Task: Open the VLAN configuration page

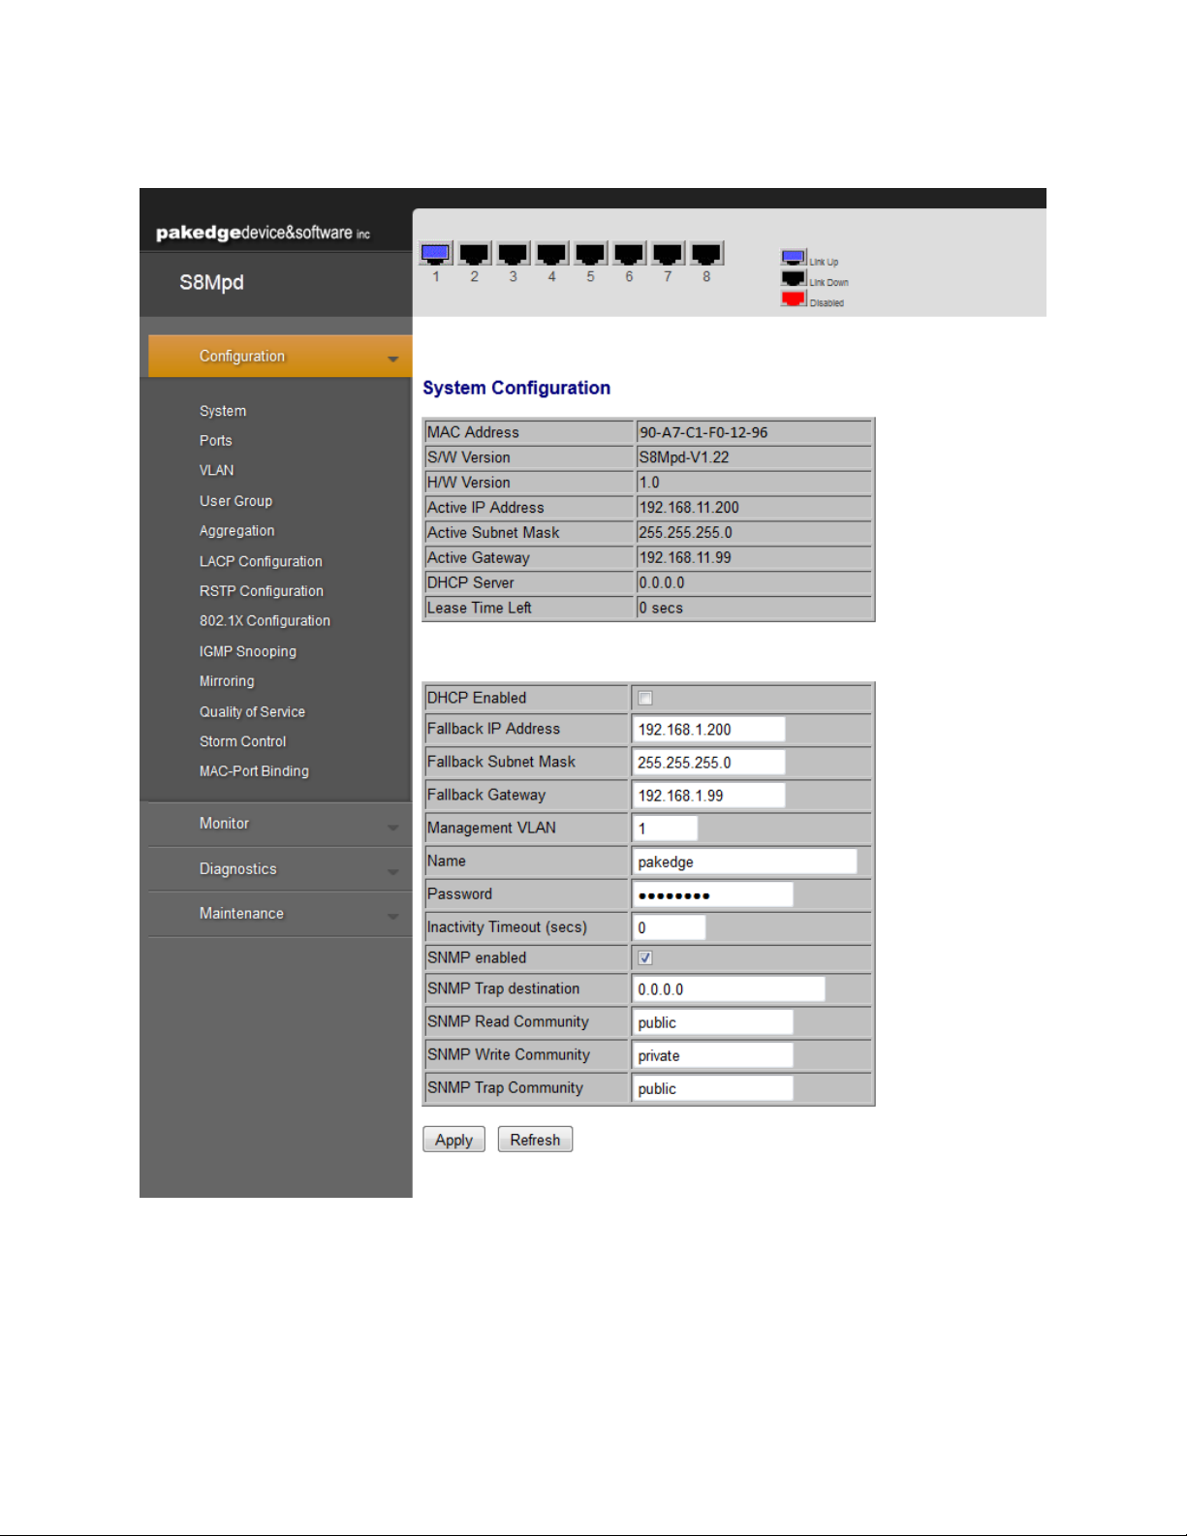Action: 217,471
